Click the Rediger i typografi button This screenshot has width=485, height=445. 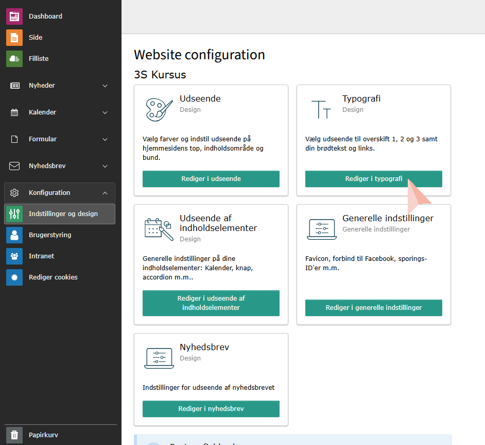[x=373, y=179]
